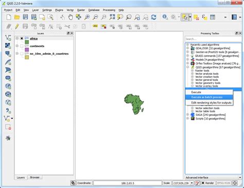Open the Processing menu
Screen dimensions: 244x188
click(109, 10)
